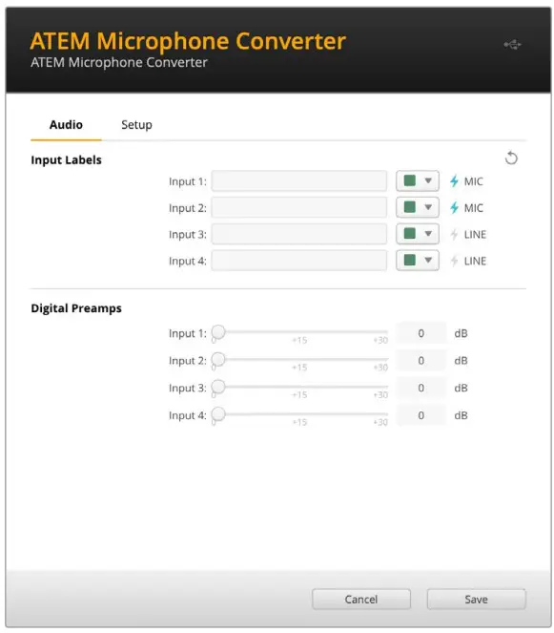Image resolution: width=554 pixels, height=633 pixels.
Task: Toggle phantom power bolt for Input 2
Action: [x=454, y=207]
